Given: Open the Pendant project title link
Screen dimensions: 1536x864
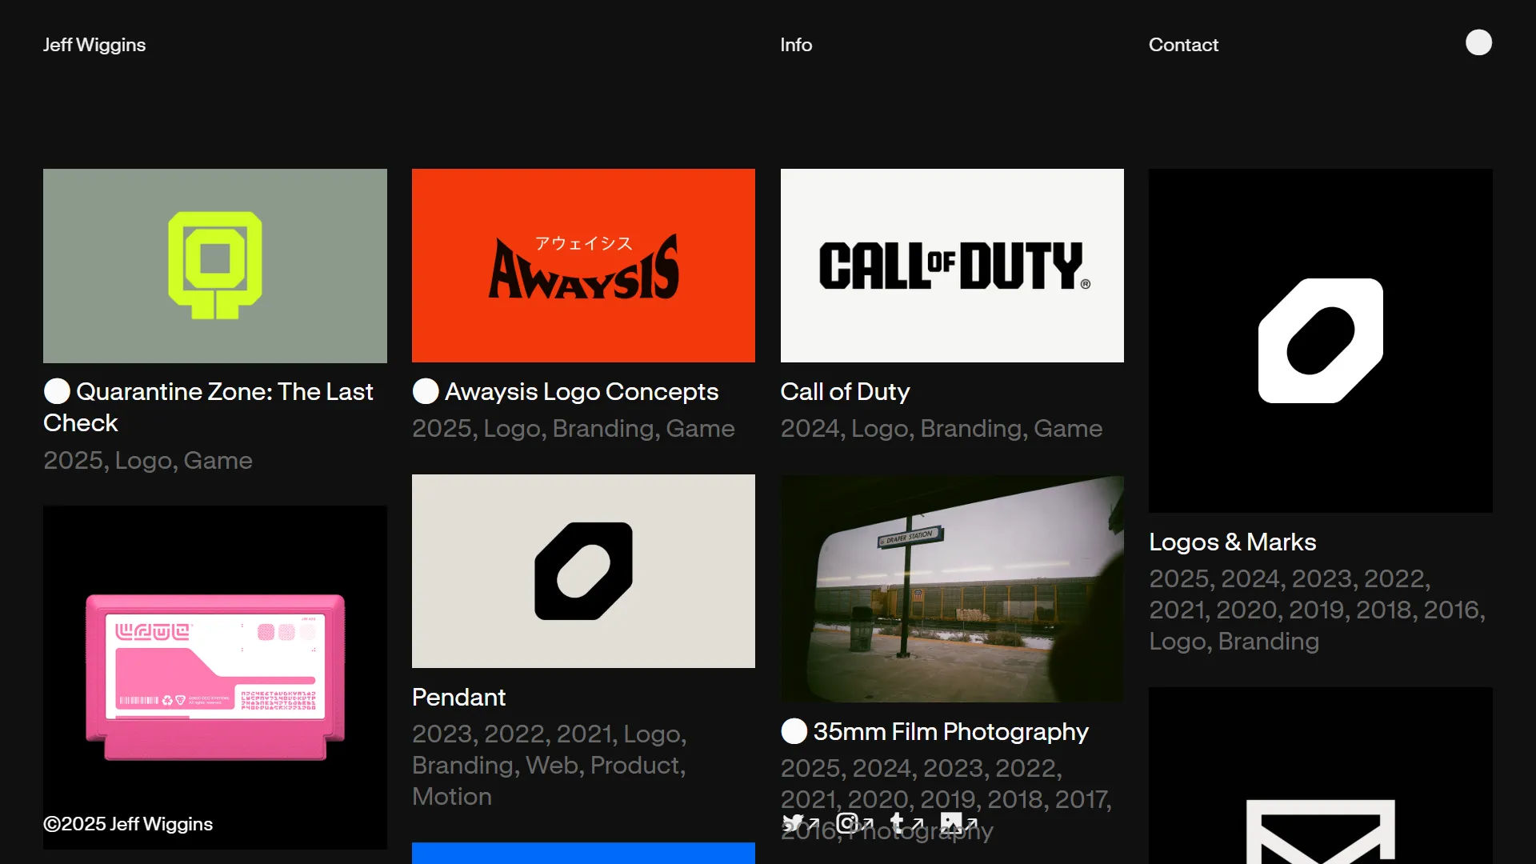Looking at the screenshot, I should point(458,697).
